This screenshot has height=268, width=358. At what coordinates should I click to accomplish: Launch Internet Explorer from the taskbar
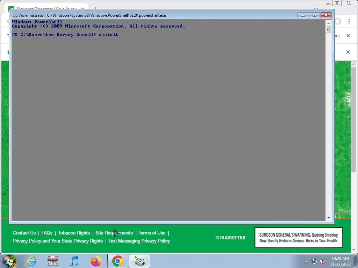(x=31, y=261)
